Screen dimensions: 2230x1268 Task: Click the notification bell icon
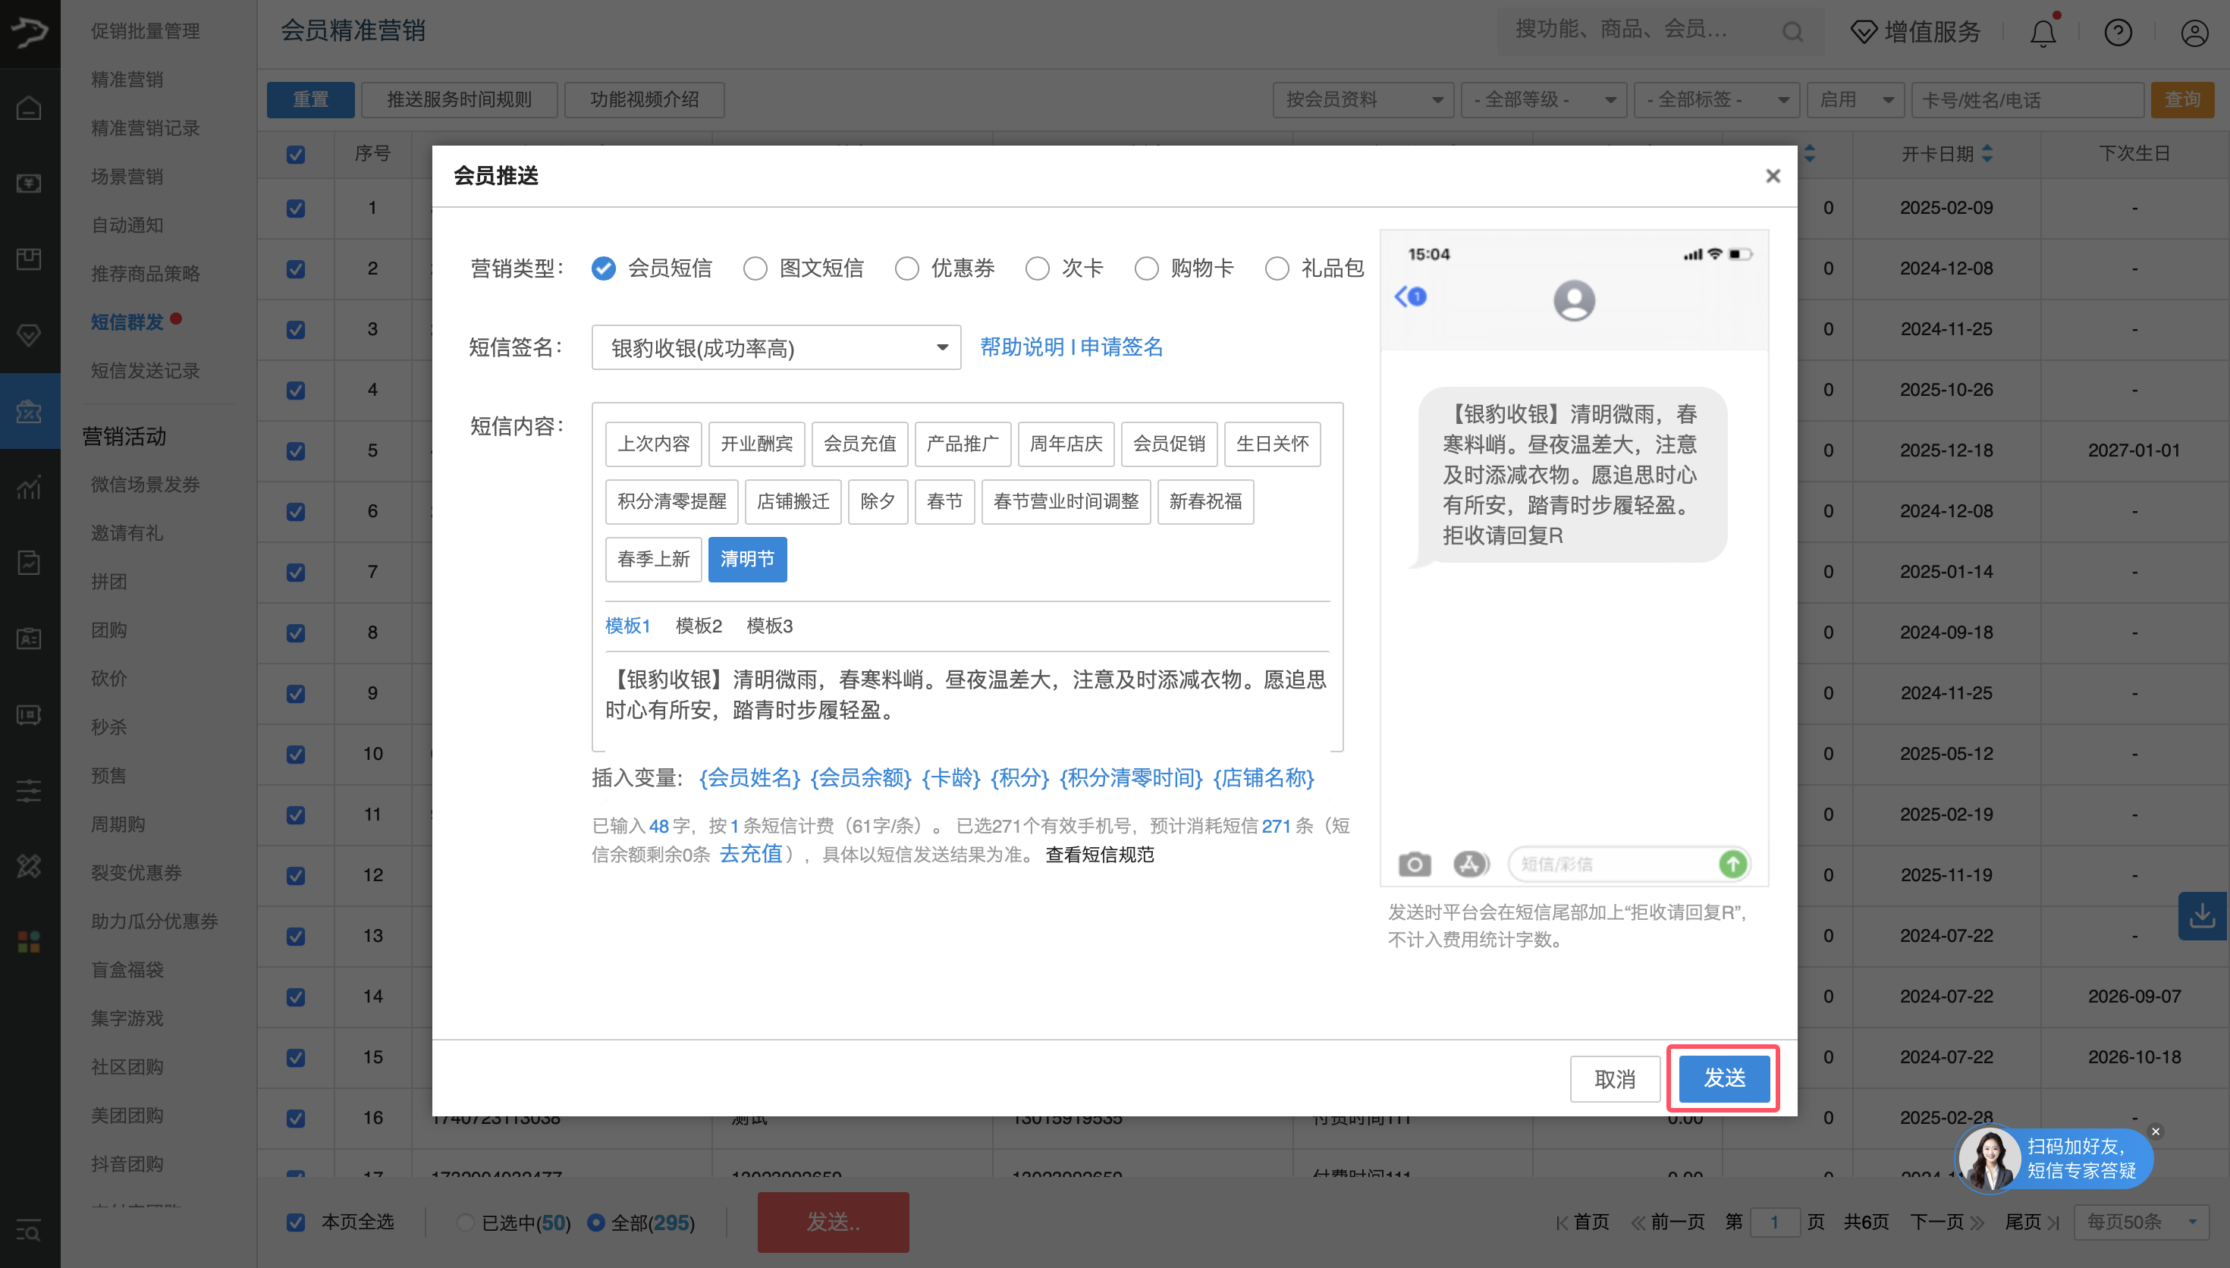click(2043, 32)
